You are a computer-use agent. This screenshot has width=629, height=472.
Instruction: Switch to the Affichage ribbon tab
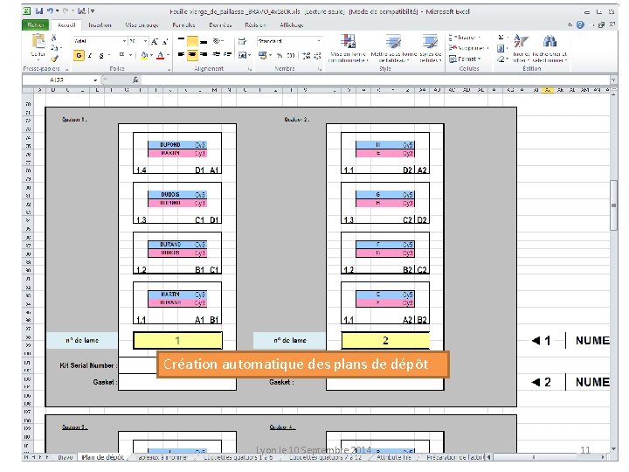pos(292,24)
